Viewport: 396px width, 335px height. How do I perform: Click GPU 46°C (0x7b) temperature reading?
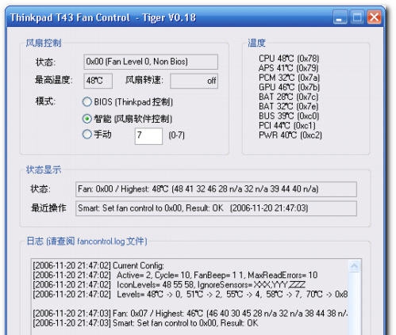(x=289, y=87)
